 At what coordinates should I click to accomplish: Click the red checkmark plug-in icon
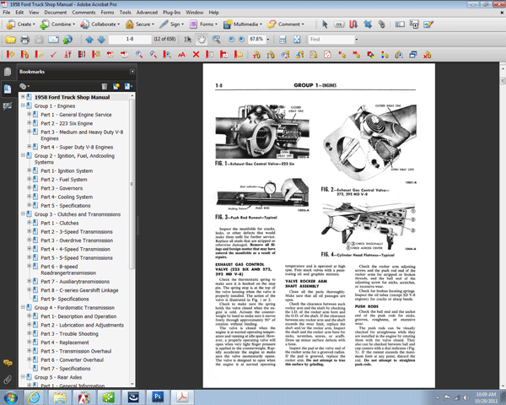(53, 55)
